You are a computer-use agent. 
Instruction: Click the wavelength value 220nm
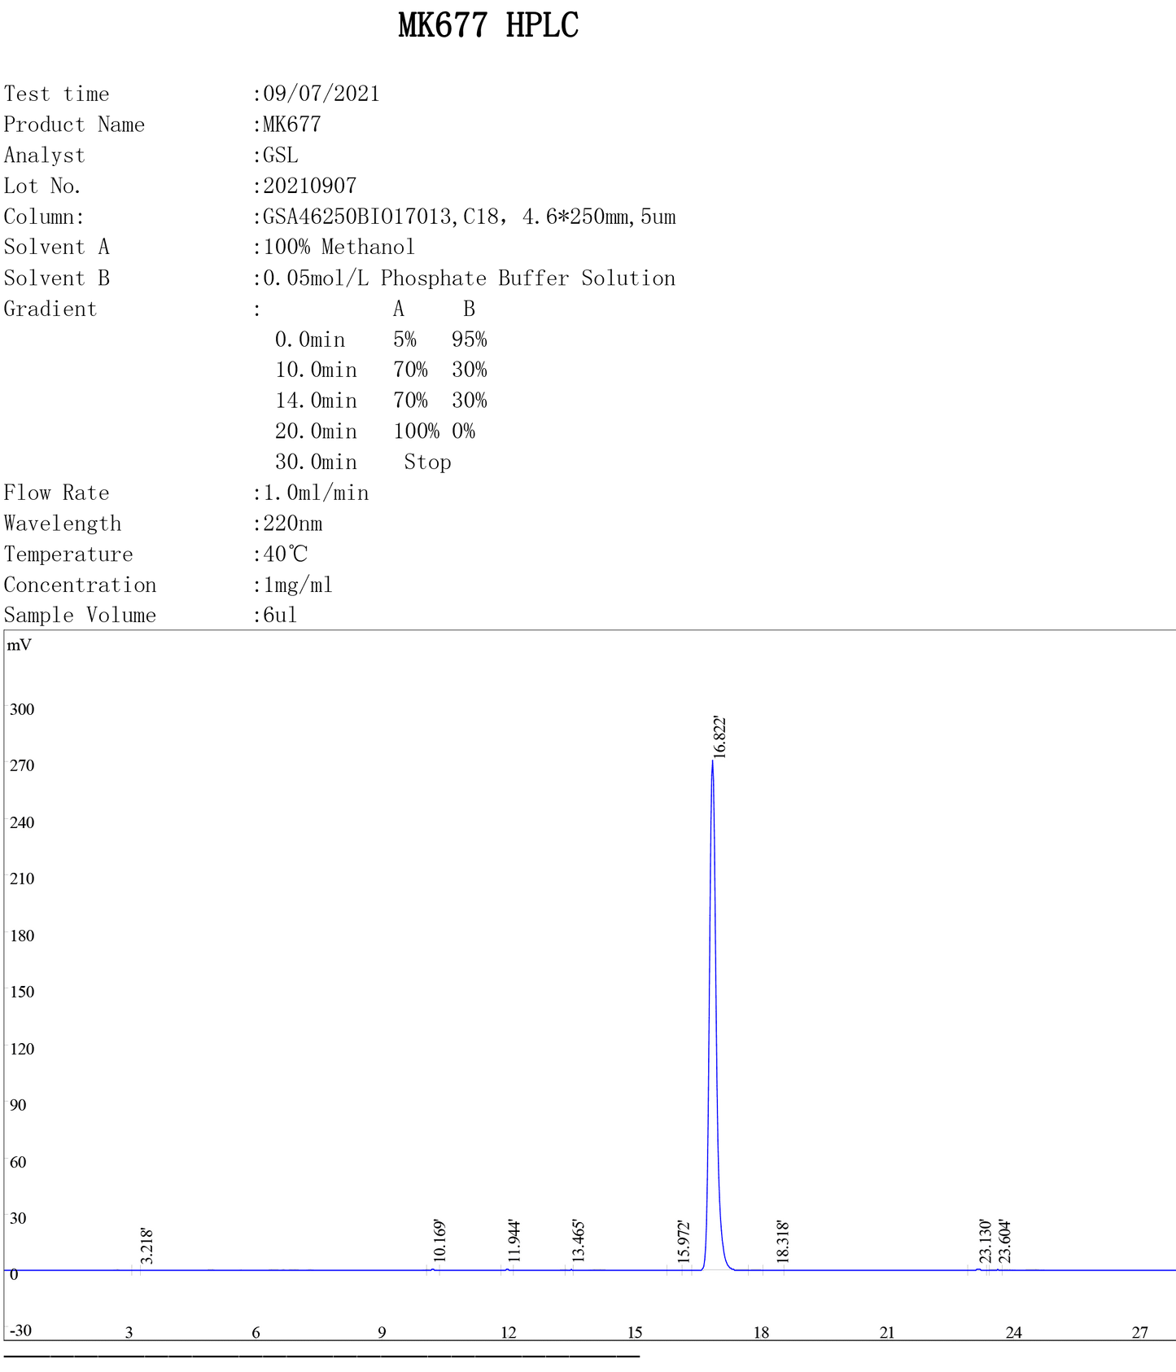pyautogui.click(x=293, y=524)
